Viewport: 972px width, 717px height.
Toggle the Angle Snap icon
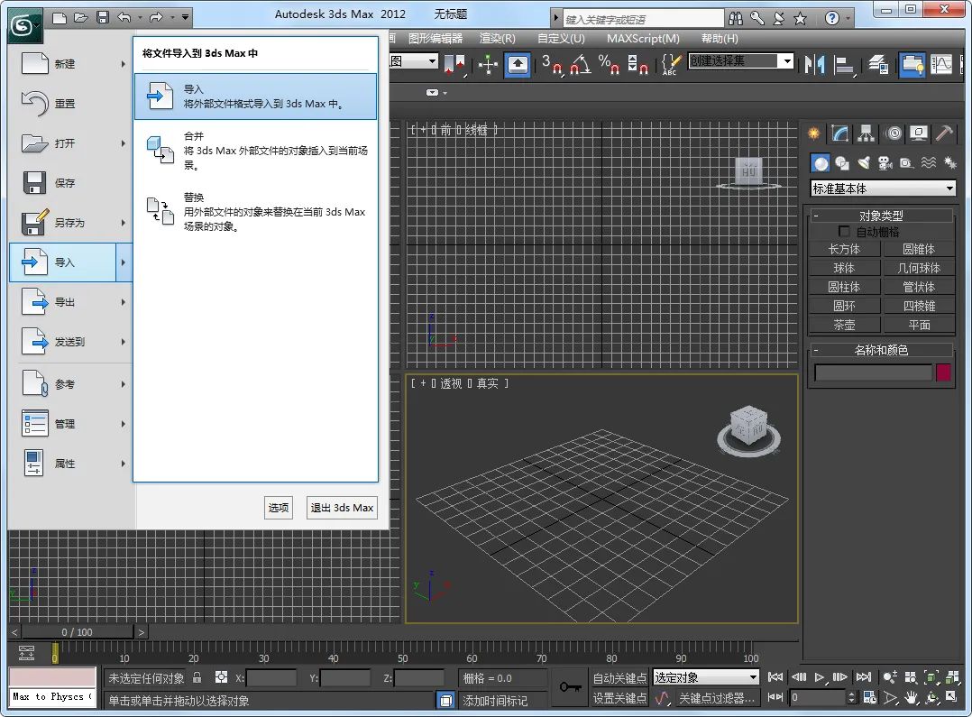(581, 64)
